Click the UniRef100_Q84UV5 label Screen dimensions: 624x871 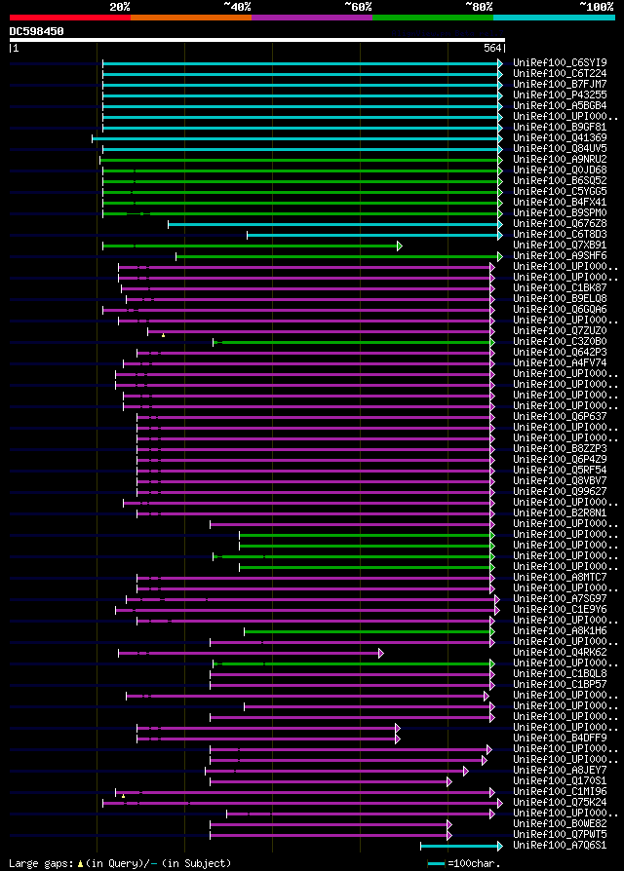pos(560,149)
